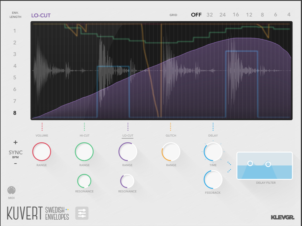
Task: Open the MIDI connector icon
Action: [11, 190]
